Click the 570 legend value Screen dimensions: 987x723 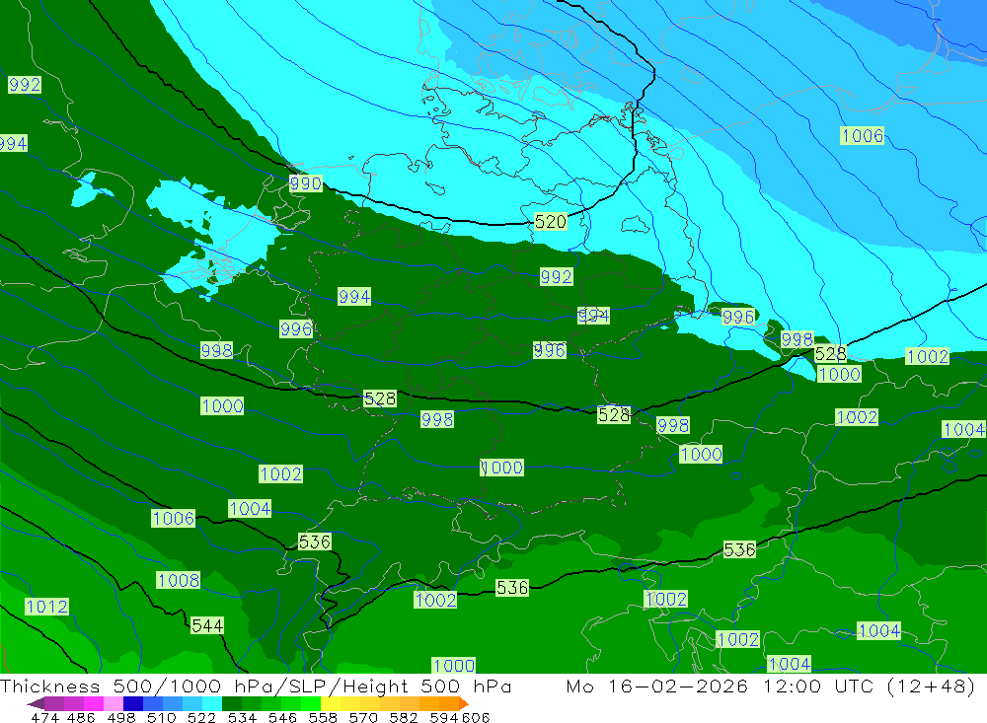pos(362,717)
